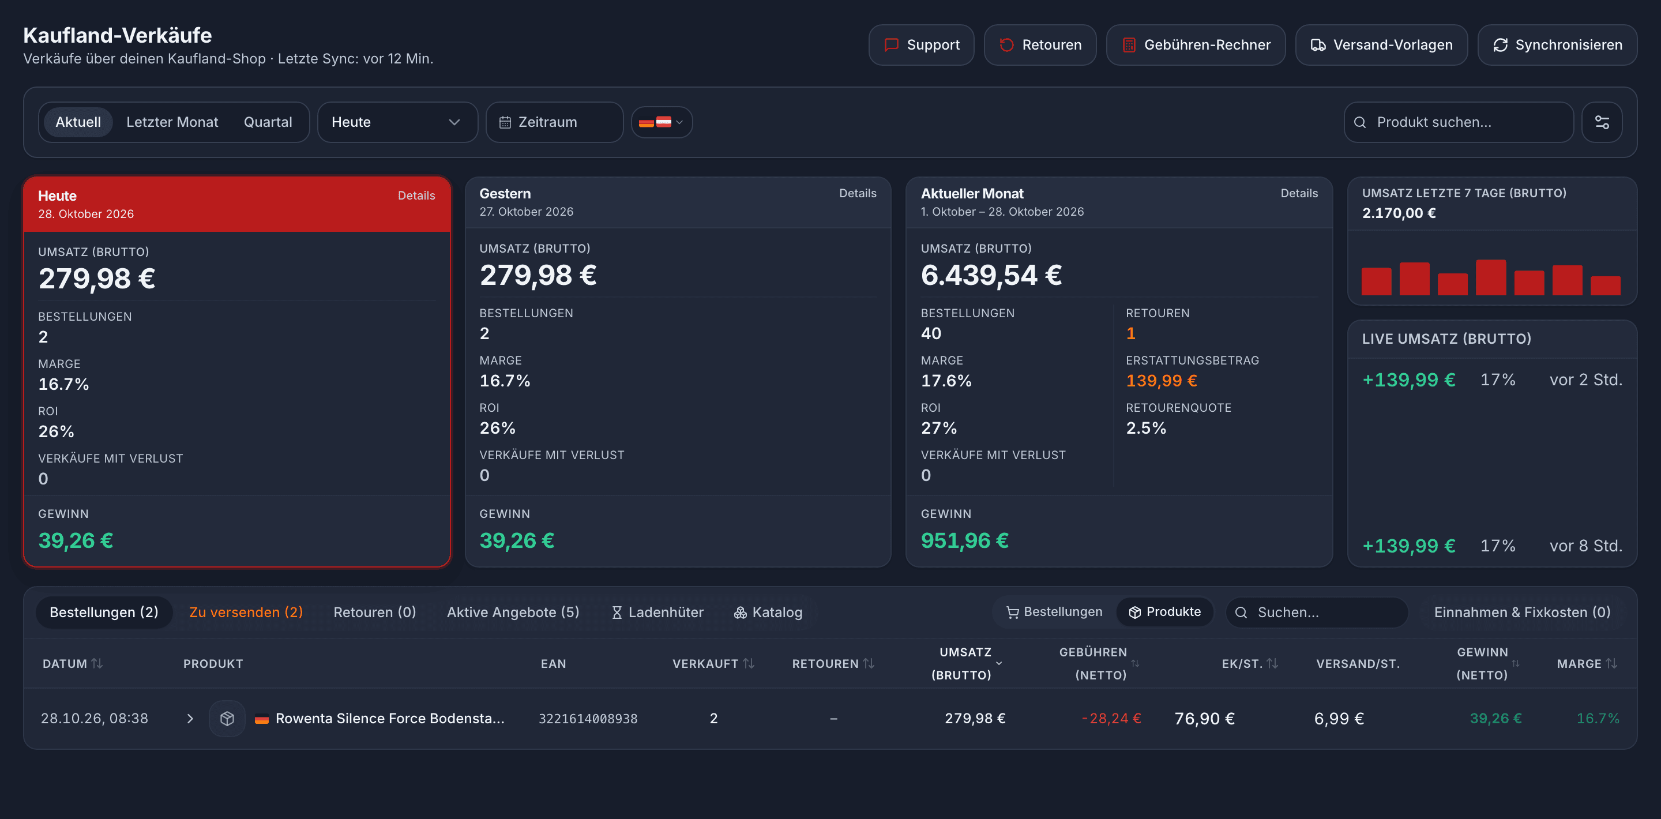Focus the Suchen table search field

1317,612
